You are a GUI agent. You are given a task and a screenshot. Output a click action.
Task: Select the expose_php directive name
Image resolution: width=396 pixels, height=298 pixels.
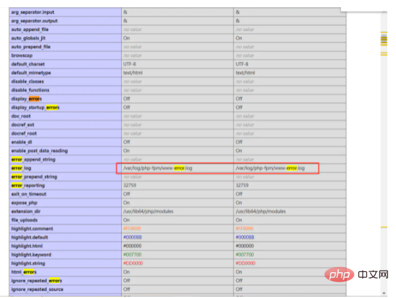click(x=25, y=203)
